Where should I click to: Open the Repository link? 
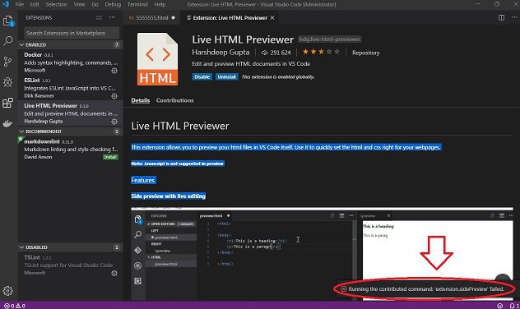(x=366, y=53)
